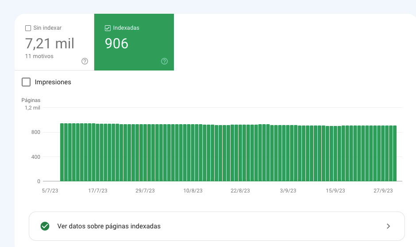Enable the Sin indexar checkbox

pos(28,28)
